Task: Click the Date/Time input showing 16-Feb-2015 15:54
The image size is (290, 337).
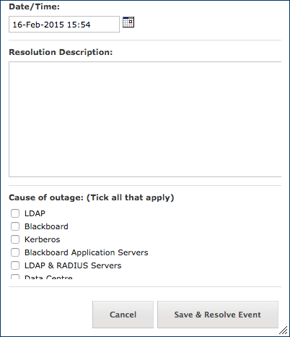Action: (x=64, y=25)
